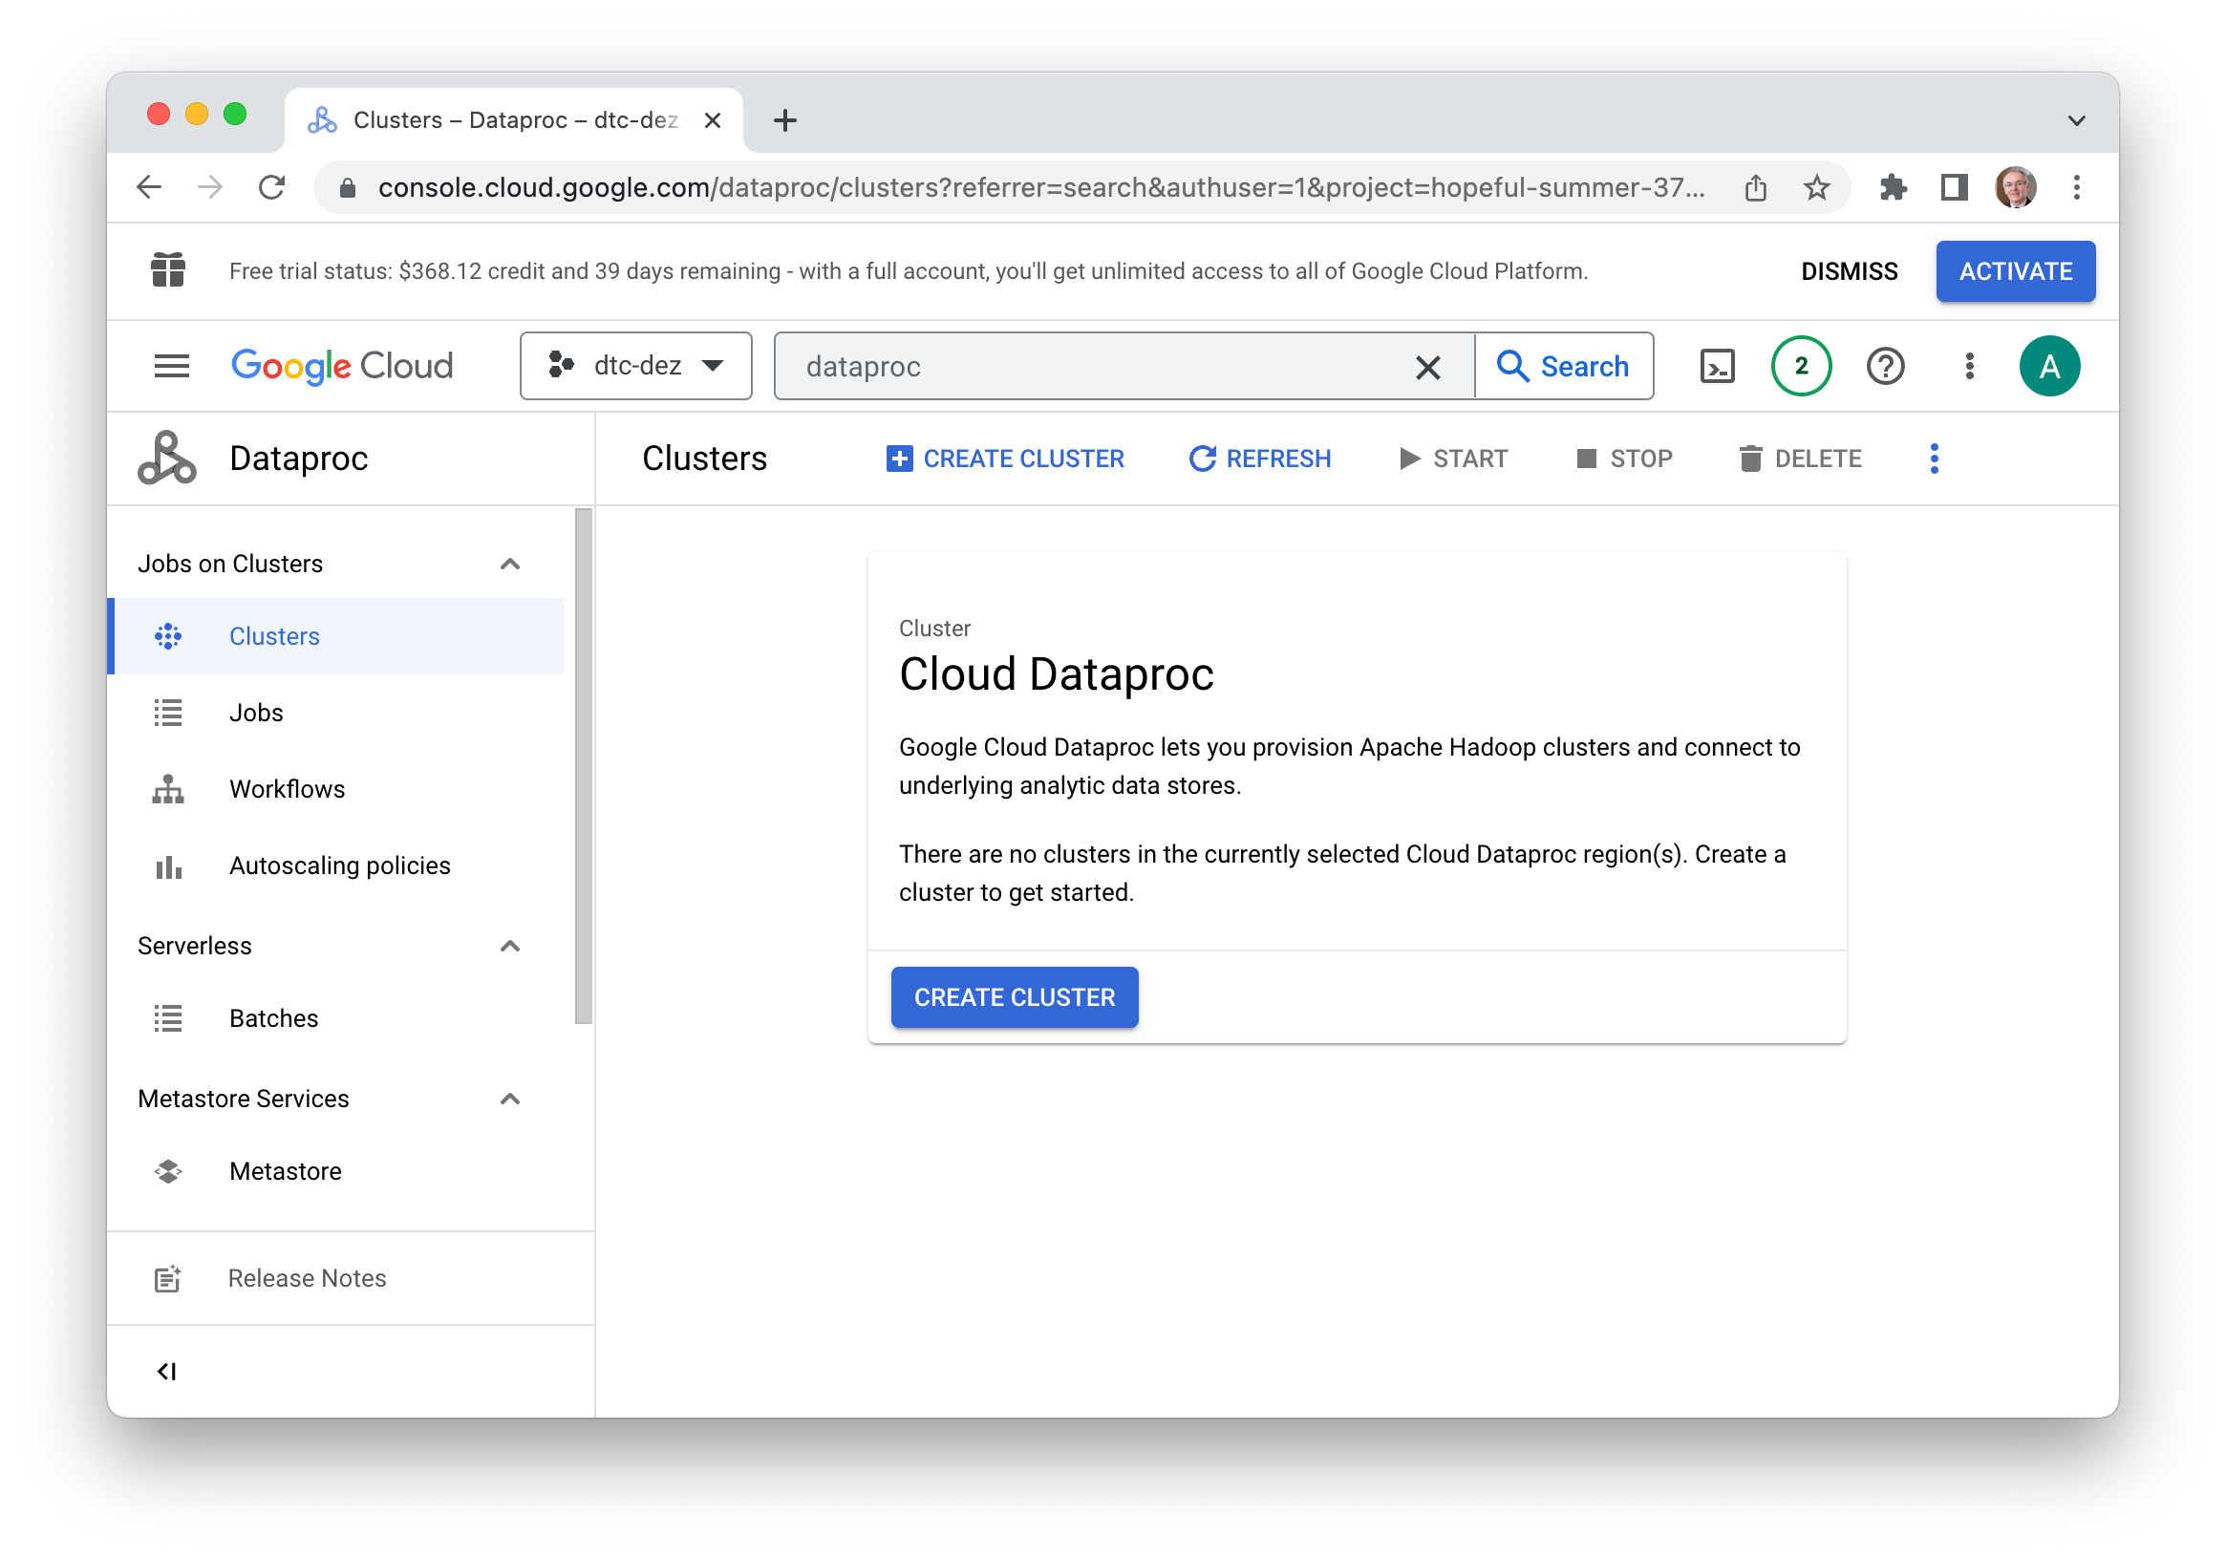Close the Clusters Dataproc tab
This screenshot has height=1559, width=2226.
click(712, 120)
